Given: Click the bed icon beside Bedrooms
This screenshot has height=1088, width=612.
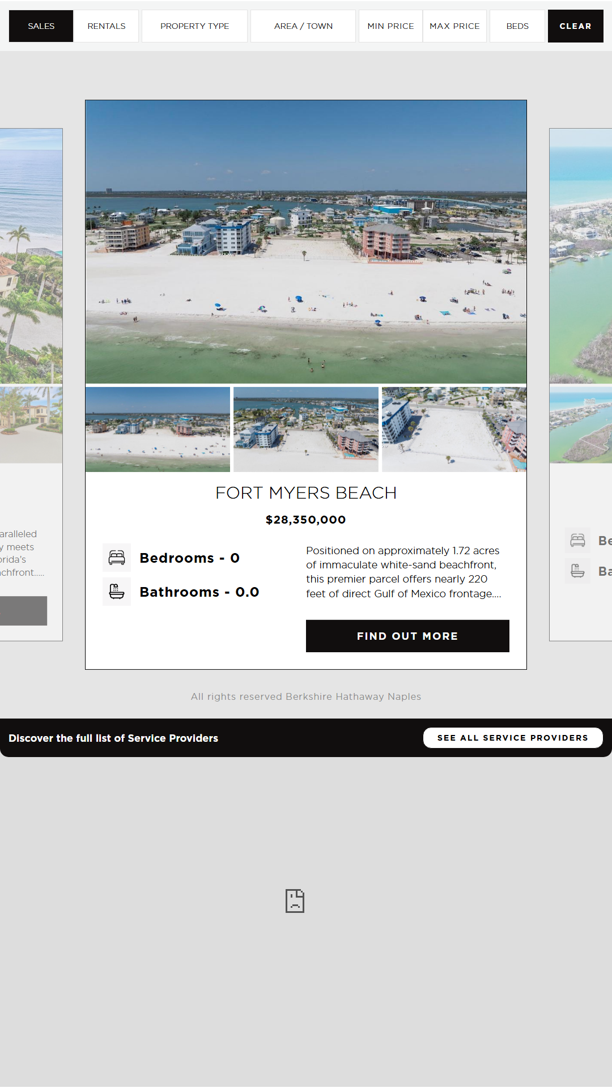Looking at the screenshot, I should click(117, 558).
